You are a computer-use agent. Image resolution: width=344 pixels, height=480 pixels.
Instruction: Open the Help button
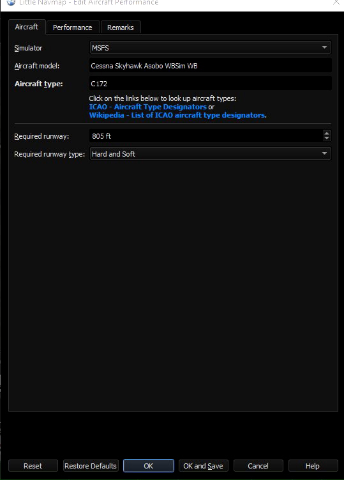pos(313,465)
